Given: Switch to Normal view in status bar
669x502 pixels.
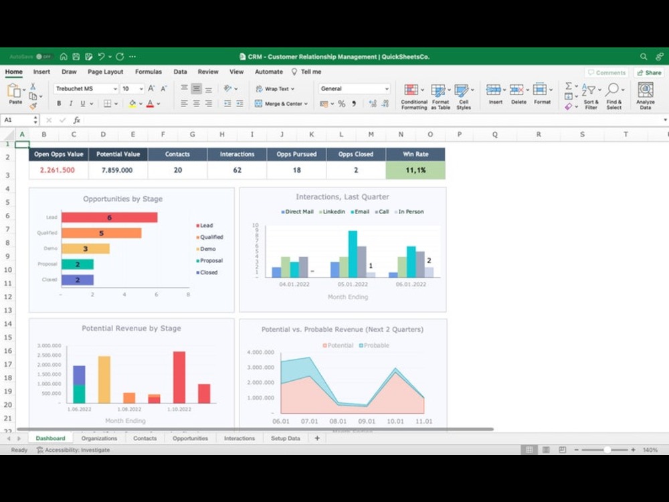Looking at the screenshot, I should [529, 450].
